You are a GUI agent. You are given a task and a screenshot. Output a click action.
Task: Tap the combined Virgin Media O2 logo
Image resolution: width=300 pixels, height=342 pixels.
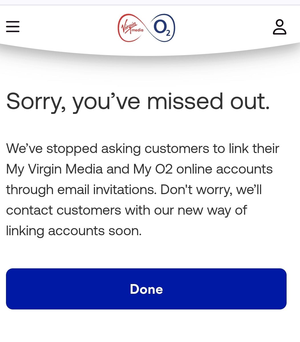coord(146,28)
